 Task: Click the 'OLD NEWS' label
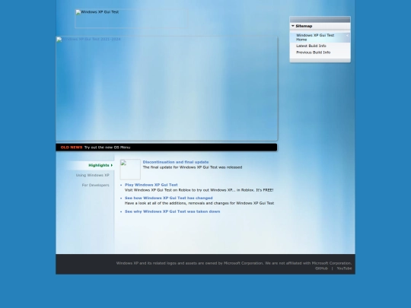pos(72,148)
